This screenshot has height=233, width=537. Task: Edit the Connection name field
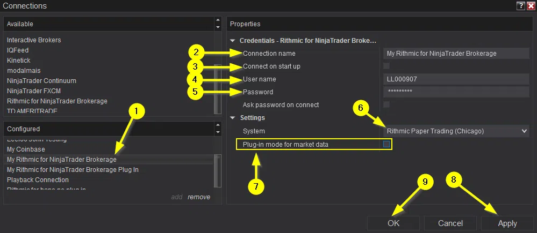(x=456, y=53)
